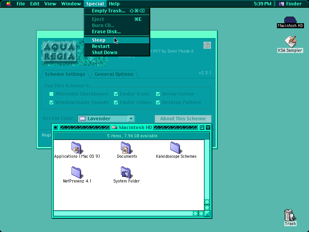Click the zoom box of Macintosh HD window

(202, 128)
